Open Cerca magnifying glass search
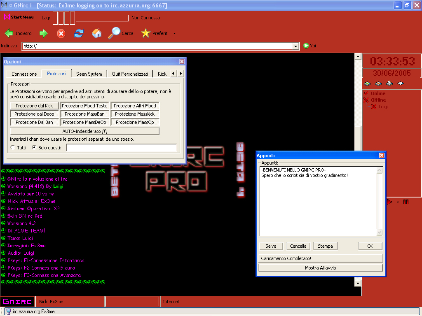Viewport: 422px width, 316px height. tap(114, 33)
